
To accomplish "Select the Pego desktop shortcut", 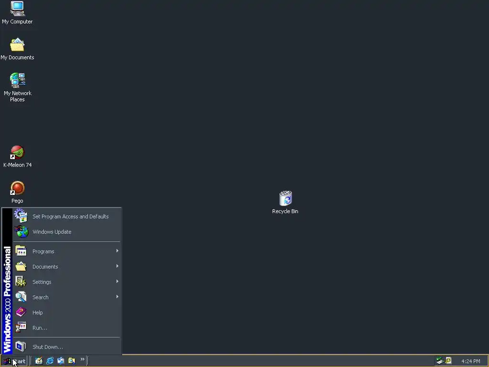I will click(x=17, y=192).
